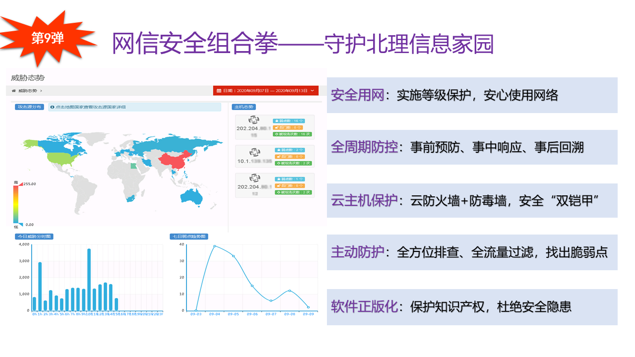Expand the date range dropdown arrow

click(312, 91)
